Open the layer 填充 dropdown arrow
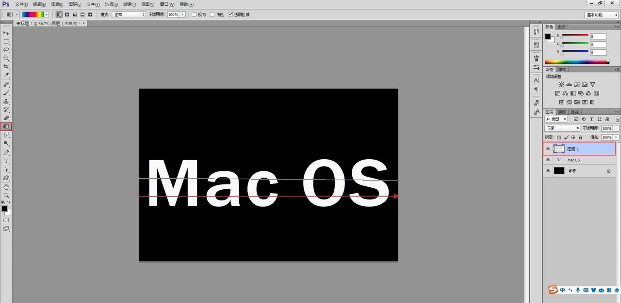 coord(616,137)
